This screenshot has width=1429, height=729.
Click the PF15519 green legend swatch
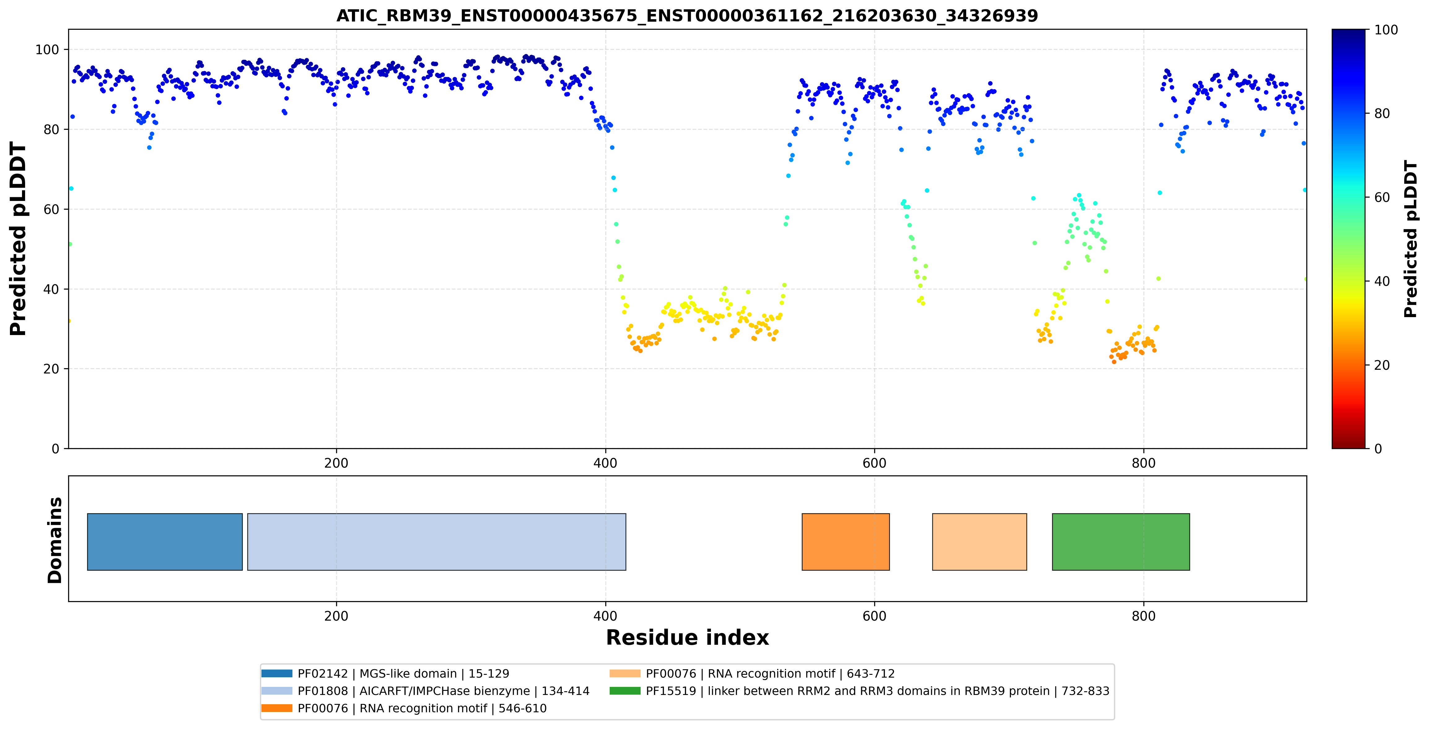click(625, 691)
